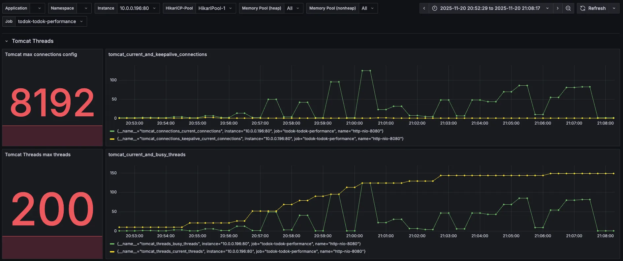The width and height of the screenshot is (623, 261).
Task: Click the 21:00:00 label in connections chart
Action: pos(354,123)
